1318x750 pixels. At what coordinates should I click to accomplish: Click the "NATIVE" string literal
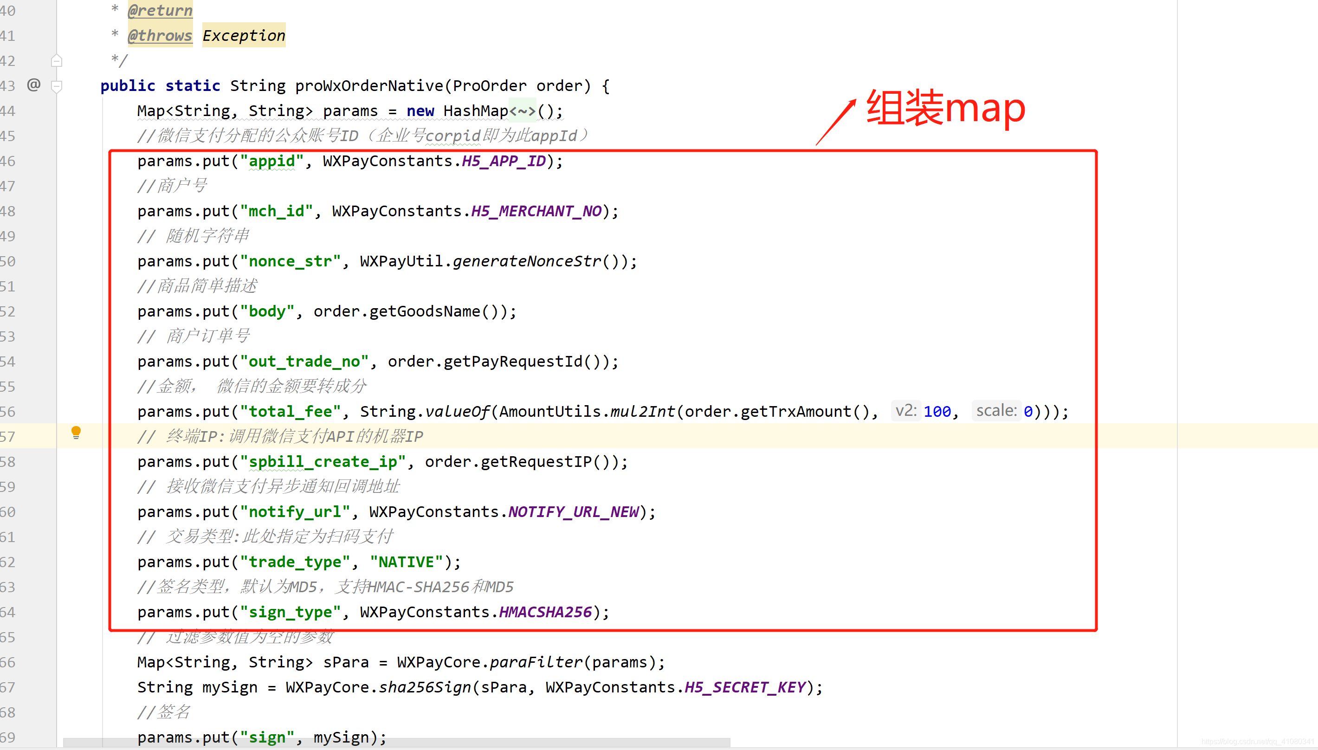(x=407, y=562)
